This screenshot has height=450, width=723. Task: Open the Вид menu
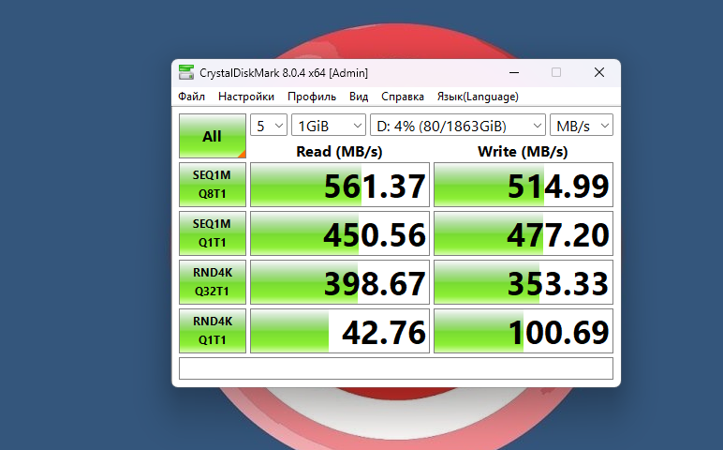359,97
